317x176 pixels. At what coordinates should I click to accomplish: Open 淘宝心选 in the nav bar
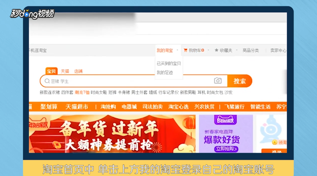[178, 107]
